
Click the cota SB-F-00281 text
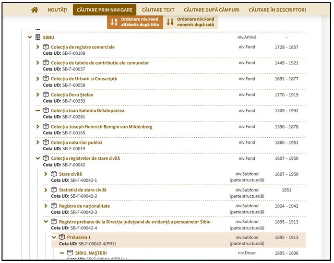pyautogui.click(x=74, y=117)
